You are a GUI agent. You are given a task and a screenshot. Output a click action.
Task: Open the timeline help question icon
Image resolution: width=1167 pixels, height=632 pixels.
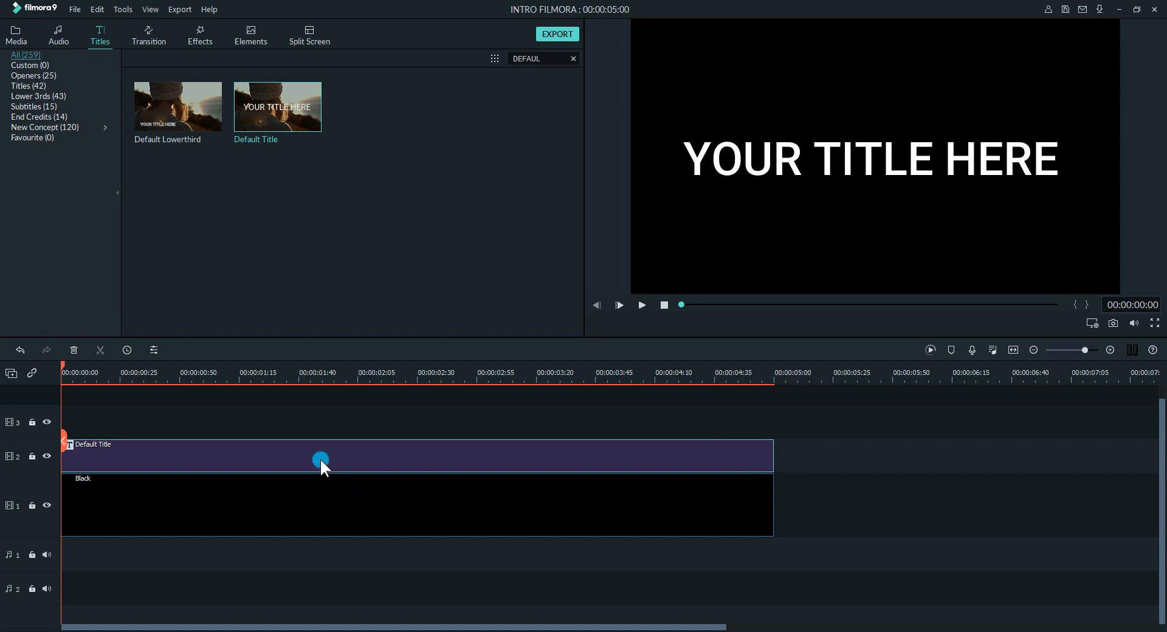point(1152,350)
